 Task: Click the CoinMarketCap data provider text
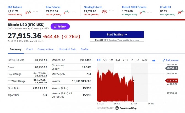coord(128,108)
